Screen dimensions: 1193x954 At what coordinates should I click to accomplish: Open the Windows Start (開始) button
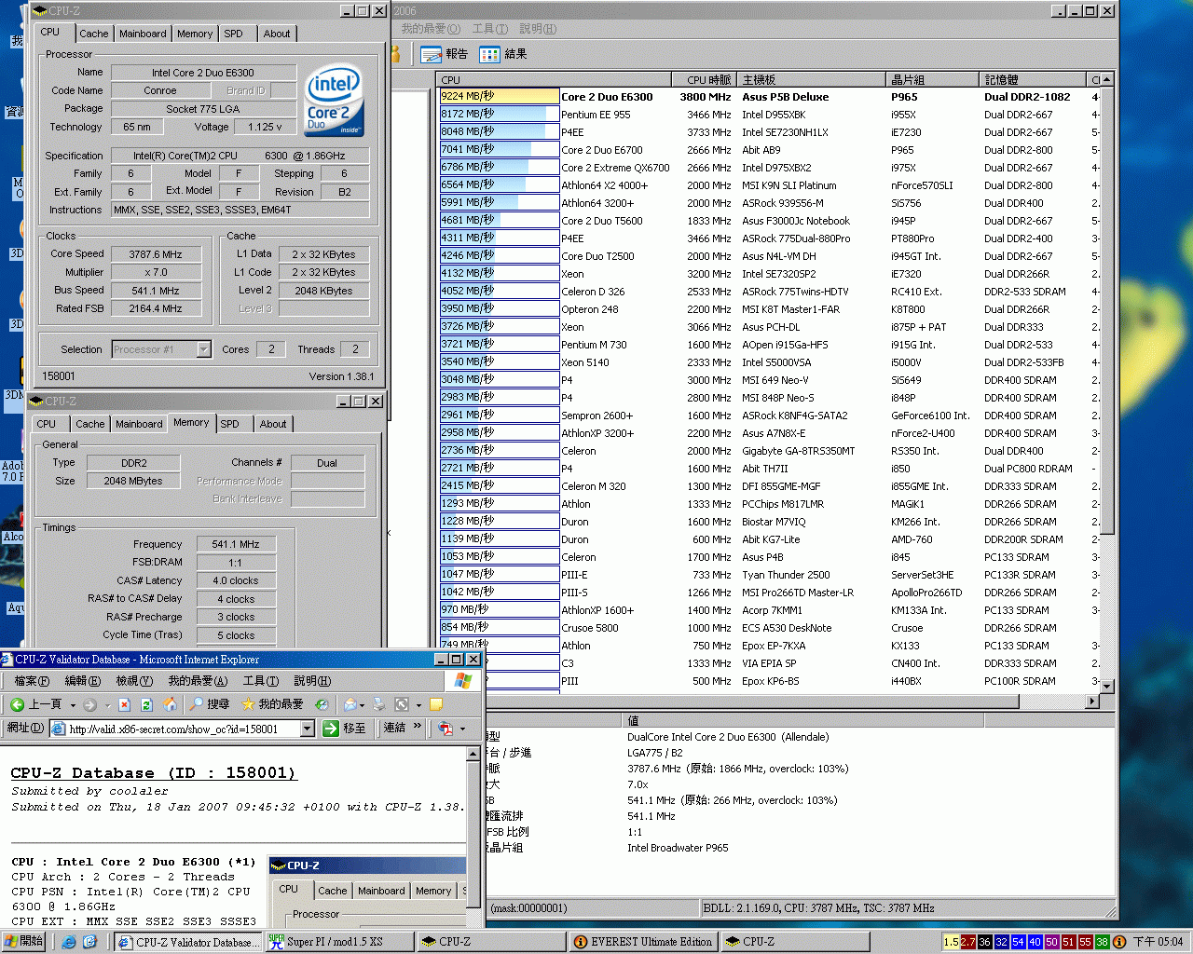[x=23, y=942]
